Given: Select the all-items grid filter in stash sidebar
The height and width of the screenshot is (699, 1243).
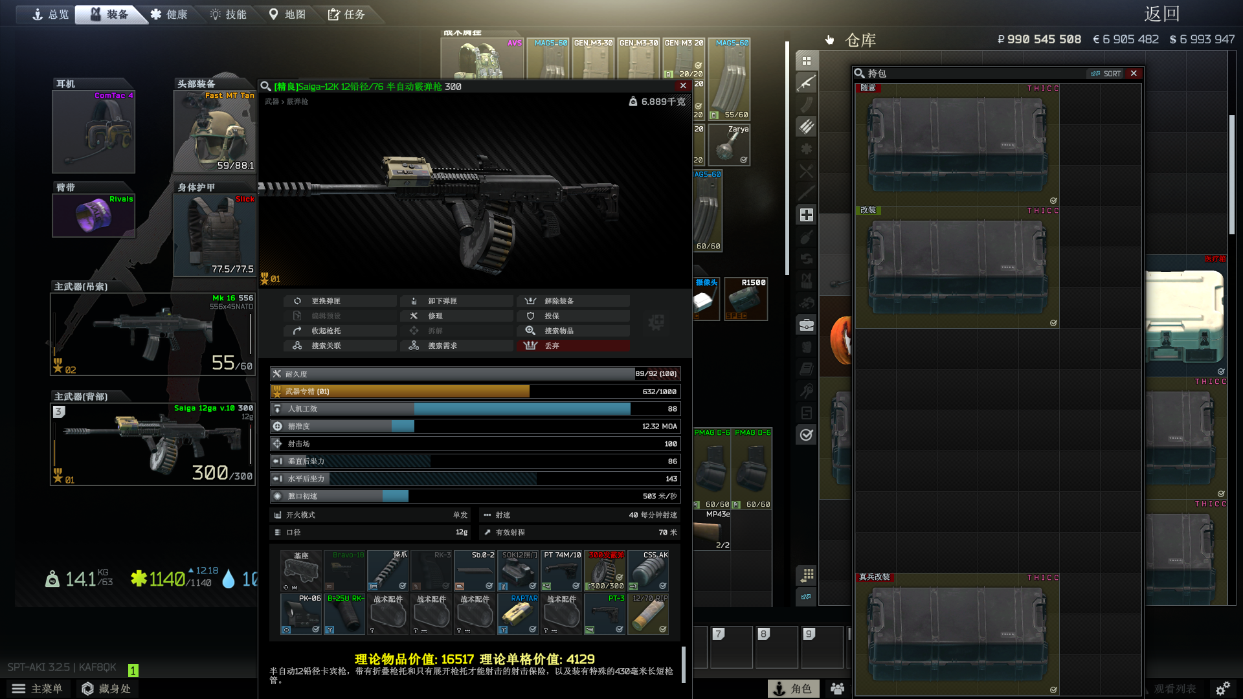Looking at the screenshot, I should (x=807, y=61).
